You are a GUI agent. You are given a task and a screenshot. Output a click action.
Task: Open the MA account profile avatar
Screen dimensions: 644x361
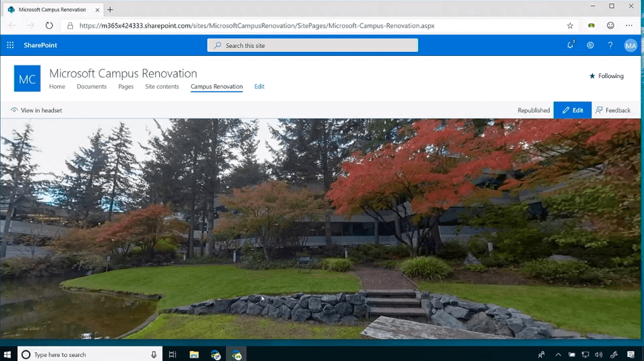pos(631,46)
